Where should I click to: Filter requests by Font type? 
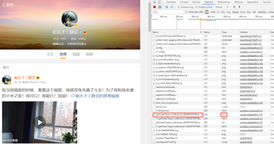242,12
